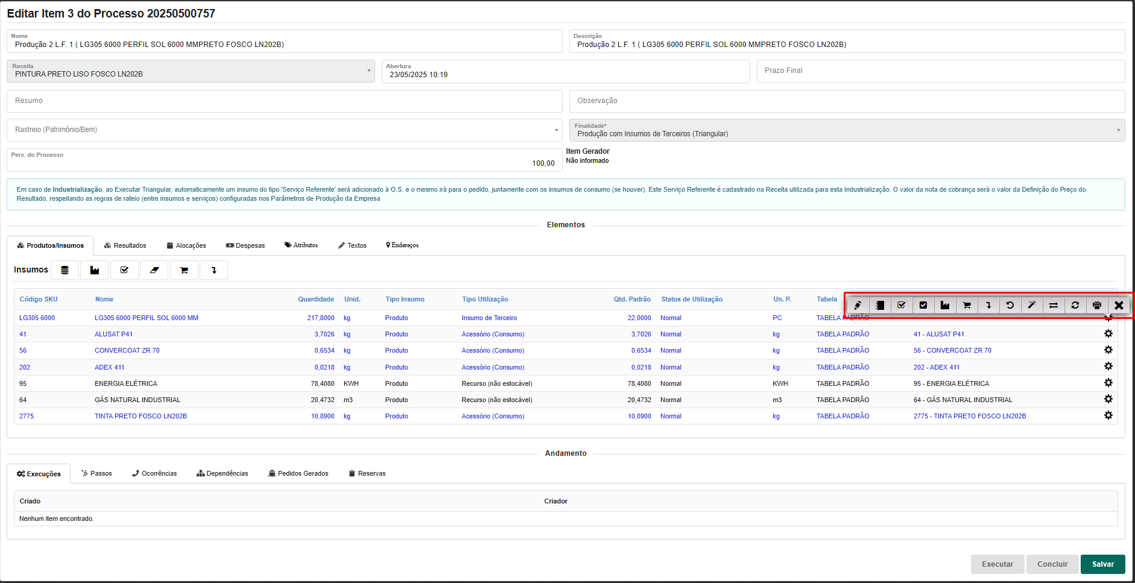Open the Dependências tab
1135x583 pixels.
(x=222, y=473)
